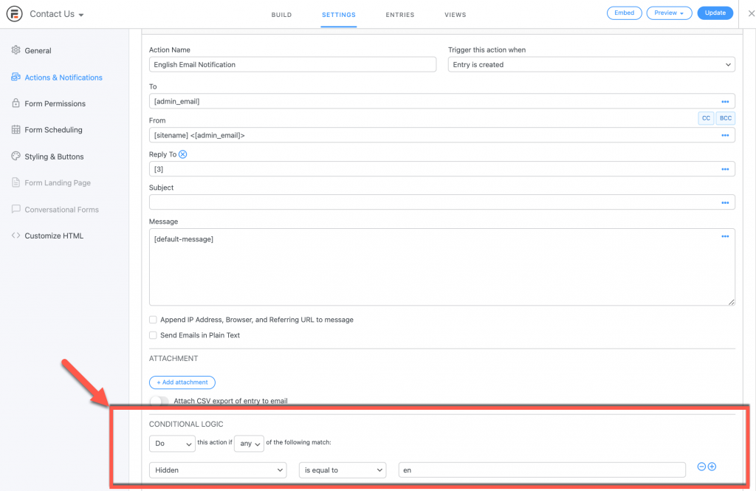Viewport: 756px width, 491px height.
Task: Open the Hidden field selector dropdown
Action: point(218,470)
